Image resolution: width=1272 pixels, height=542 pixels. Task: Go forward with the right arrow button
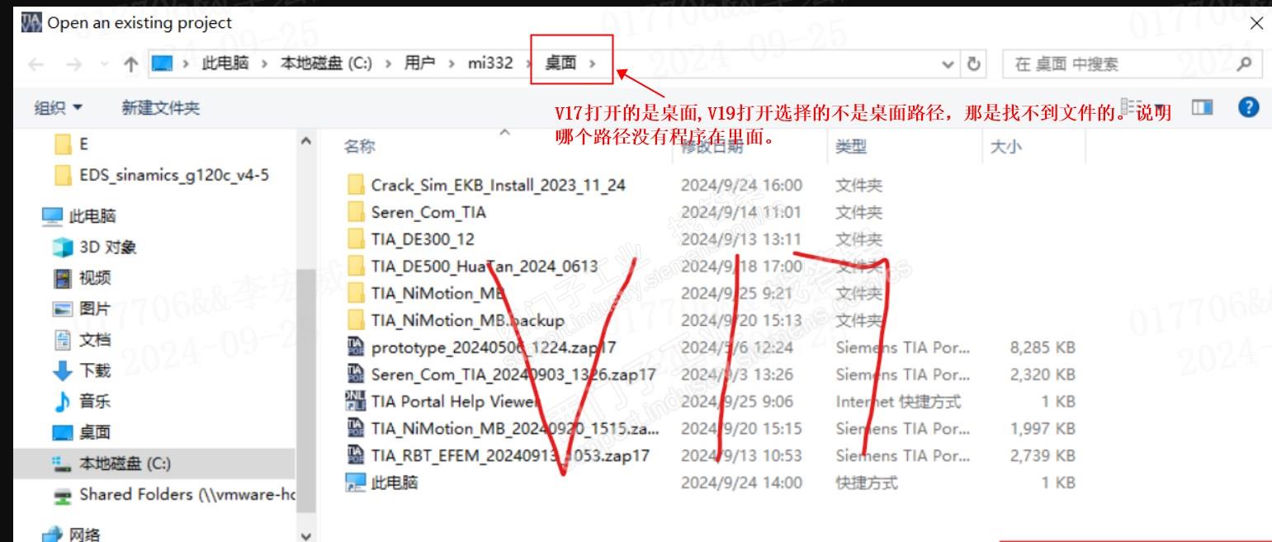[x=74, y=64]
